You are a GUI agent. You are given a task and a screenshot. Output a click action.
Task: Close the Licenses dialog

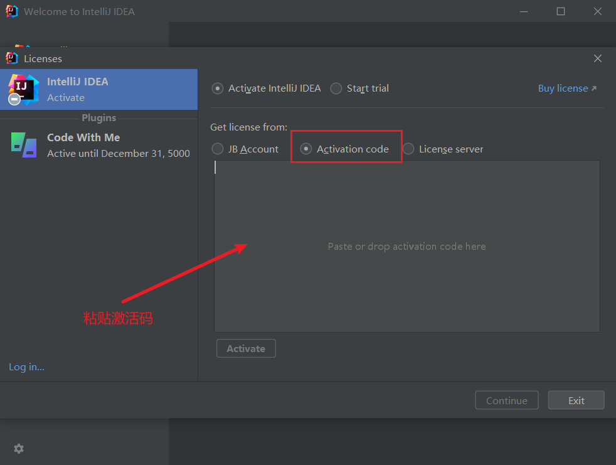598,58
